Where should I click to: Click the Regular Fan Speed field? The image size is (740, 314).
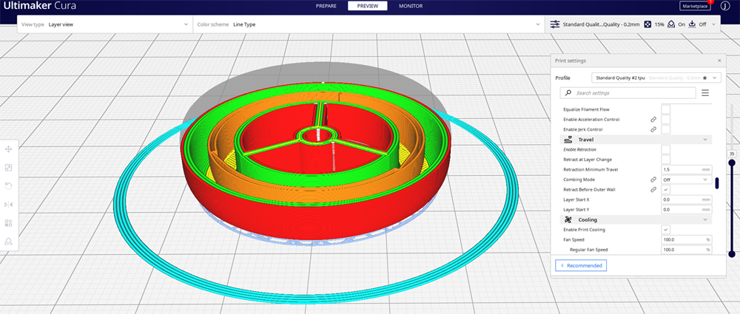(687, 250)
